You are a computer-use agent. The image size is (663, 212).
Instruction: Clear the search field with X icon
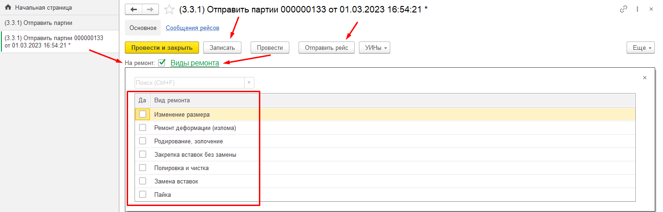coord(249,82)
